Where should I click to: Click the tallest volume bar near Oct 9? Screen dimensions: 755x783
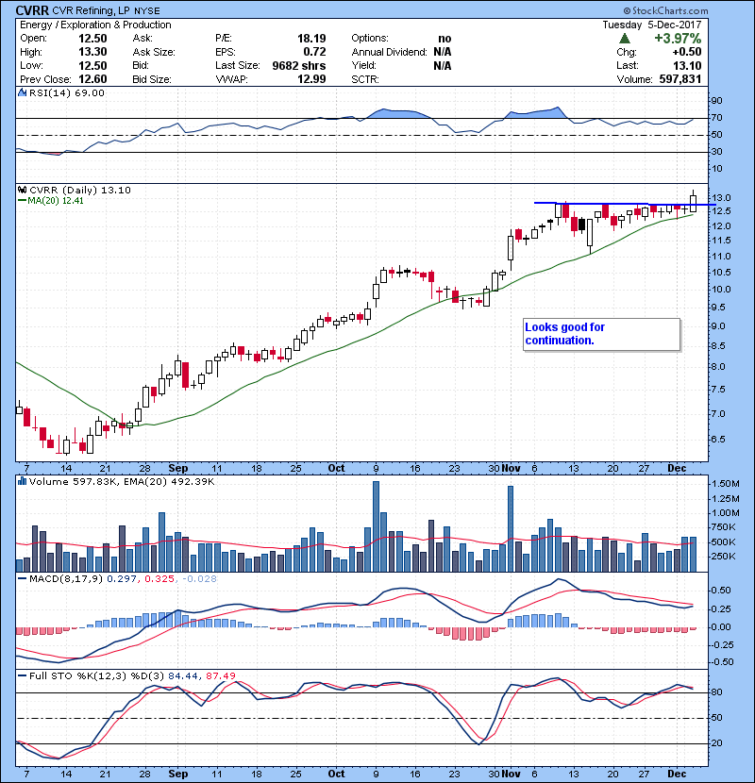point(376,526)
